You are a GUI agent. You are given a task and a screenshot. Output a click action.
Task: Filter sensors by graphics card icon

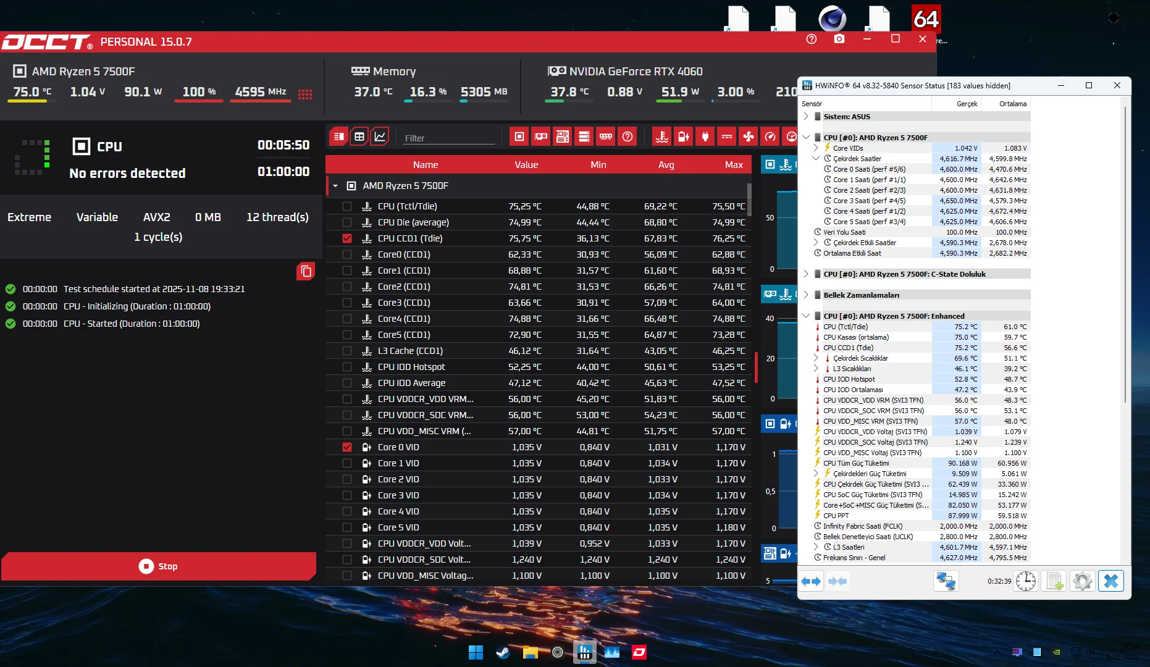click(541, 136)
